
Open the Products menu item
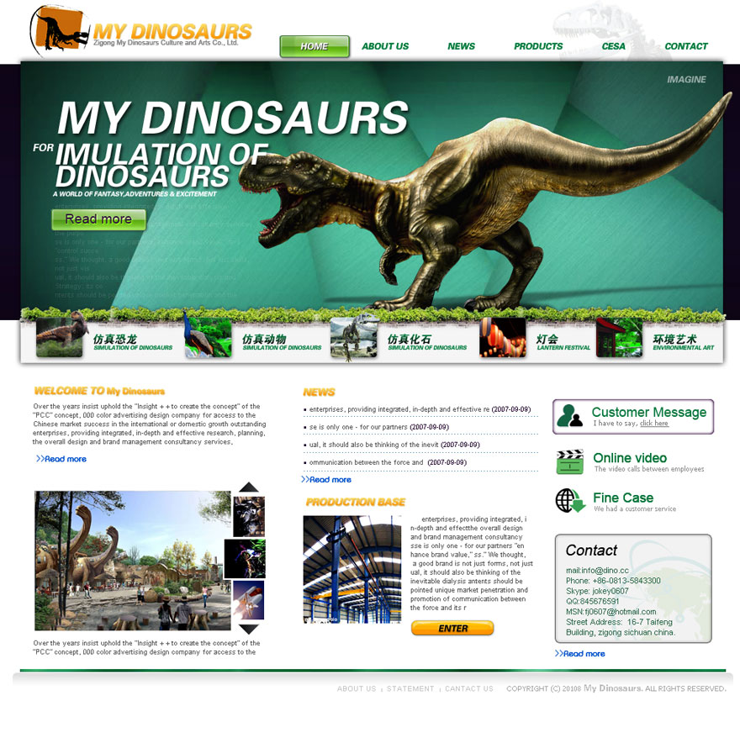[538, 47]
